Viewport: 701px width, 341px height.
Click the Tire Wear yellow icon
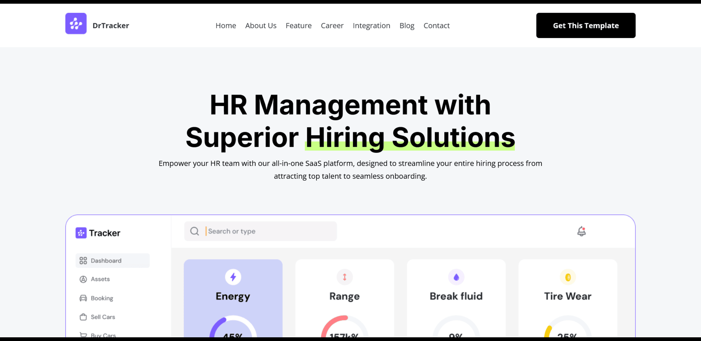tap(568, 277)
